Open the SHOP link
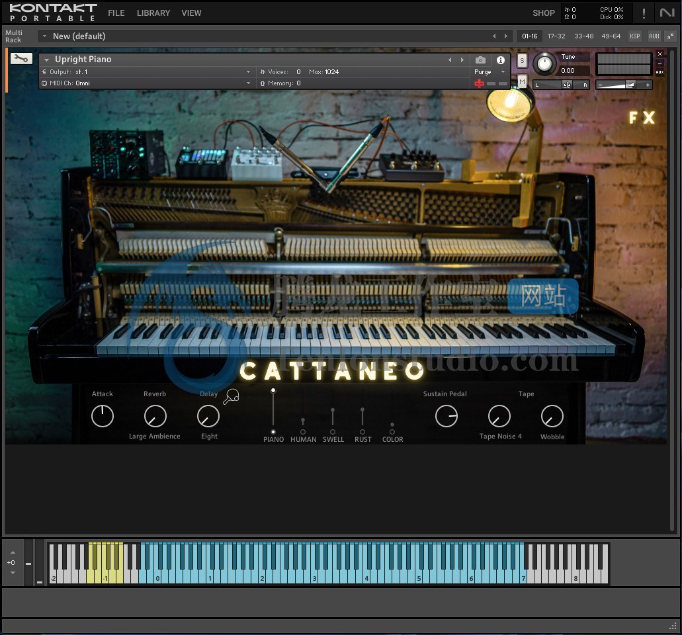The image size is (682, 635). click(x=544, y=13)
